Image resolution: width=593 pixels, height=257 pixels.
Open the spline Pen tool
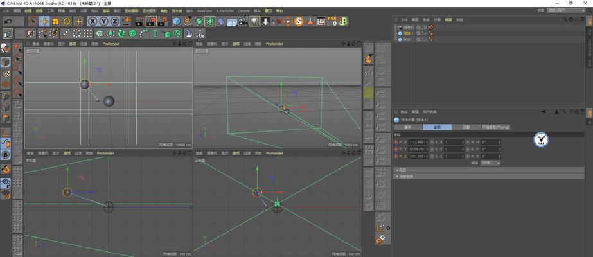pyautogui.click(x=188, y=22)
